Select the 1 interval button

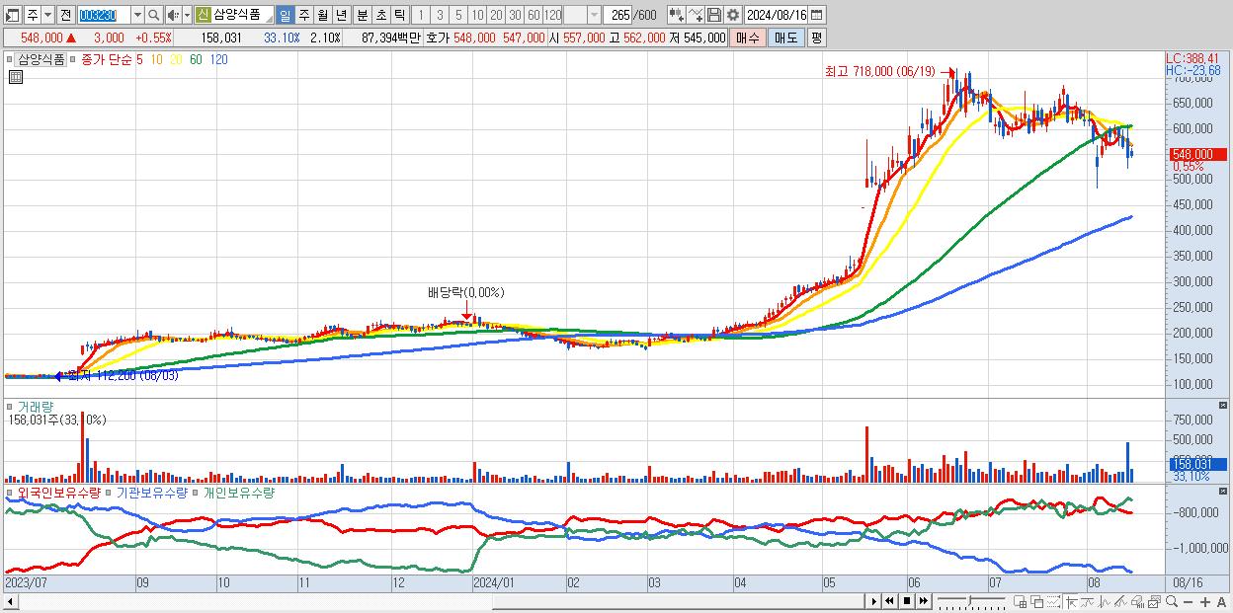421,15
